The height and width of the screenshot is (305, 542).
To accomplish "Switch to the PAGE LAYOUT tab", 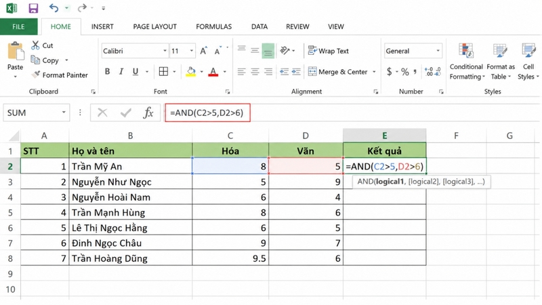I will pyautogui.click(x=155, y=26).
